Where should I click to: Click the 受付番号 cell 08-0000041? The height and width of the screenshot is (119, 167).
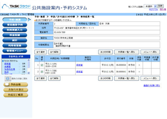tap(121, 72)
